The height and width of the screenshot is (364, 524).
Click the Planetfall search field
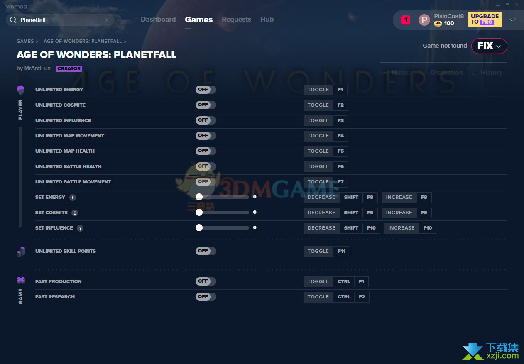60,20
